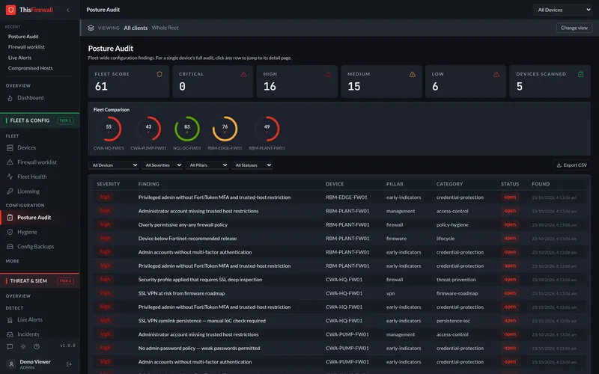599x374 pixels.
Task: Open the All Statuses filter dropdown
Action: (252, 165)
